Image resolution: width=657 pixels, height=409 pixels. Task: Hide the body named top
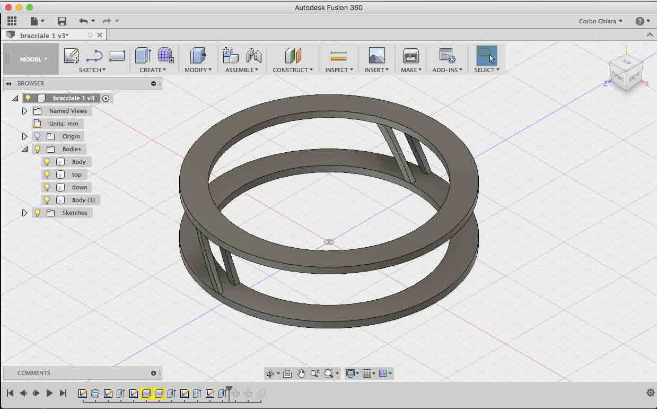47,175
